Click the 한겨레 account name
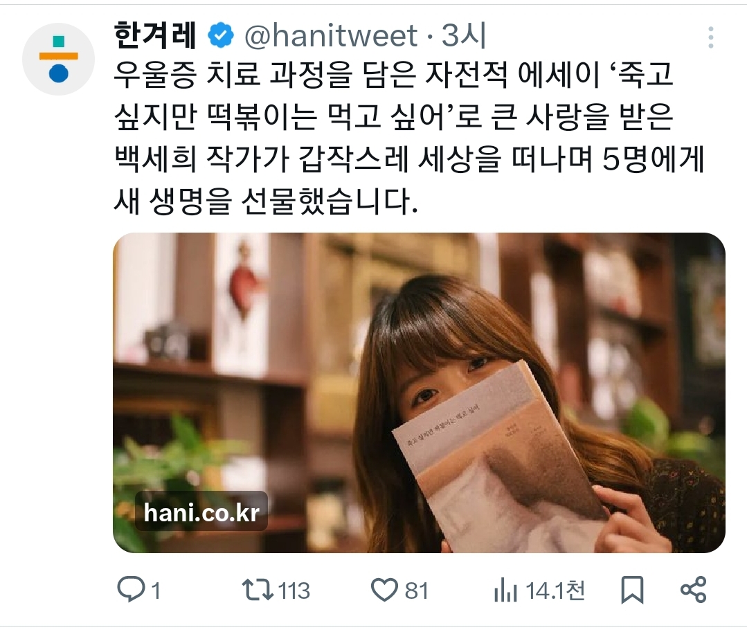 [155, 36]
